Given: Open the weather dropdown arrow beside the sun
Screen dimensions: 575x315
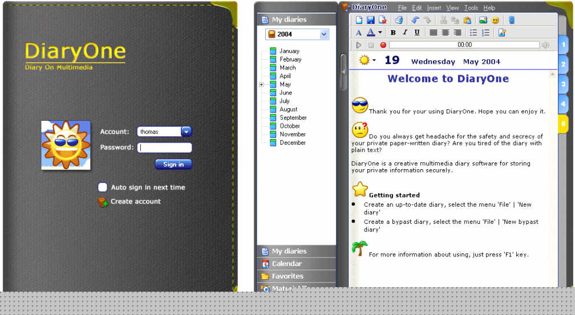Looking at the screenshot, I should point(374,60).
